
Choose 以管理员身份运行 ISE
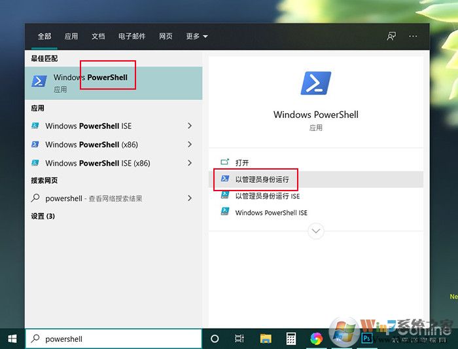click(x=268, y=196)
